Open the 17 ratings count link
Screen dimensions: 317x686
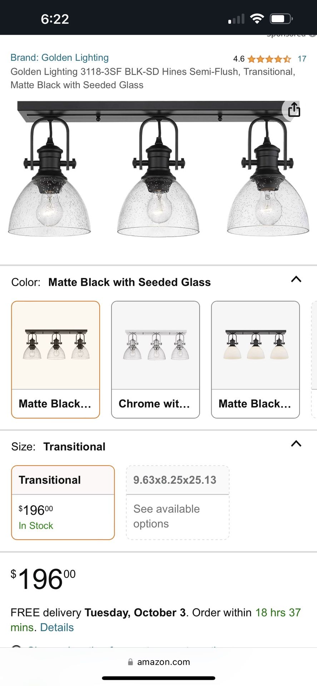[302, 59]
